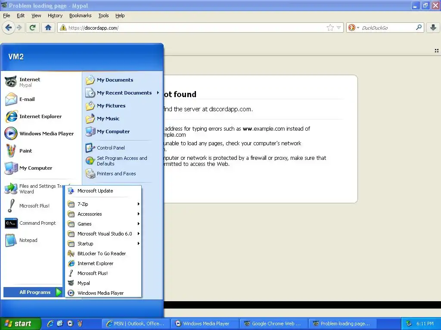Expand the Accessories program folder
The height and width of the screenshot is (330, 441).
[103, 214]
